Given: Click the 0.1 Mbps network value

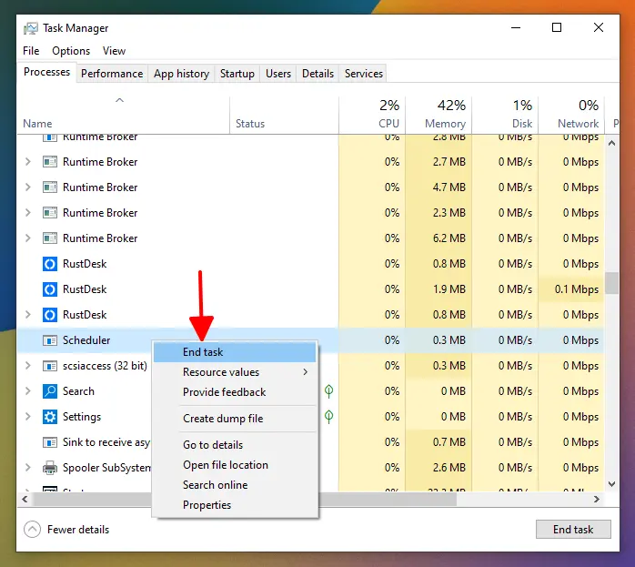Looking at the screenshot, I should click(x=577, y=289).
